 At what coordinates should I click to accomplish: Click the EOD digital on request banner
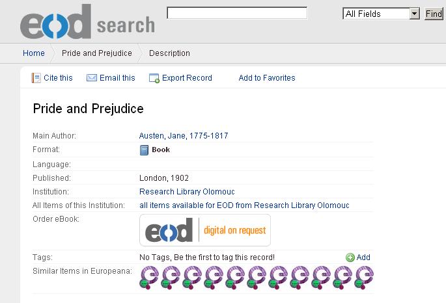[x=205, y=230]
